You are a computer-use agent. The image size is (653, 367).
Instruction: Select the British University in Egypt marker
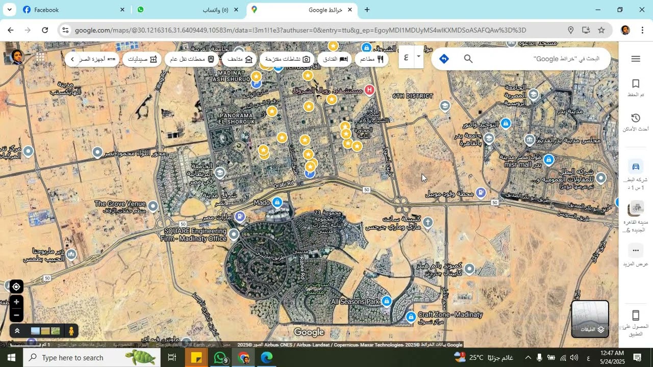[x=220, y=173]
